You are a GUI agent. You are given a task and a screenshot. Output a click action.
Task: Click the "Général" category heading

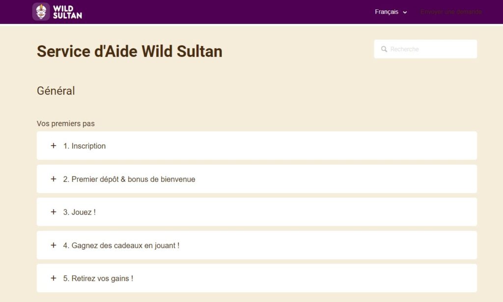[56, 91]
